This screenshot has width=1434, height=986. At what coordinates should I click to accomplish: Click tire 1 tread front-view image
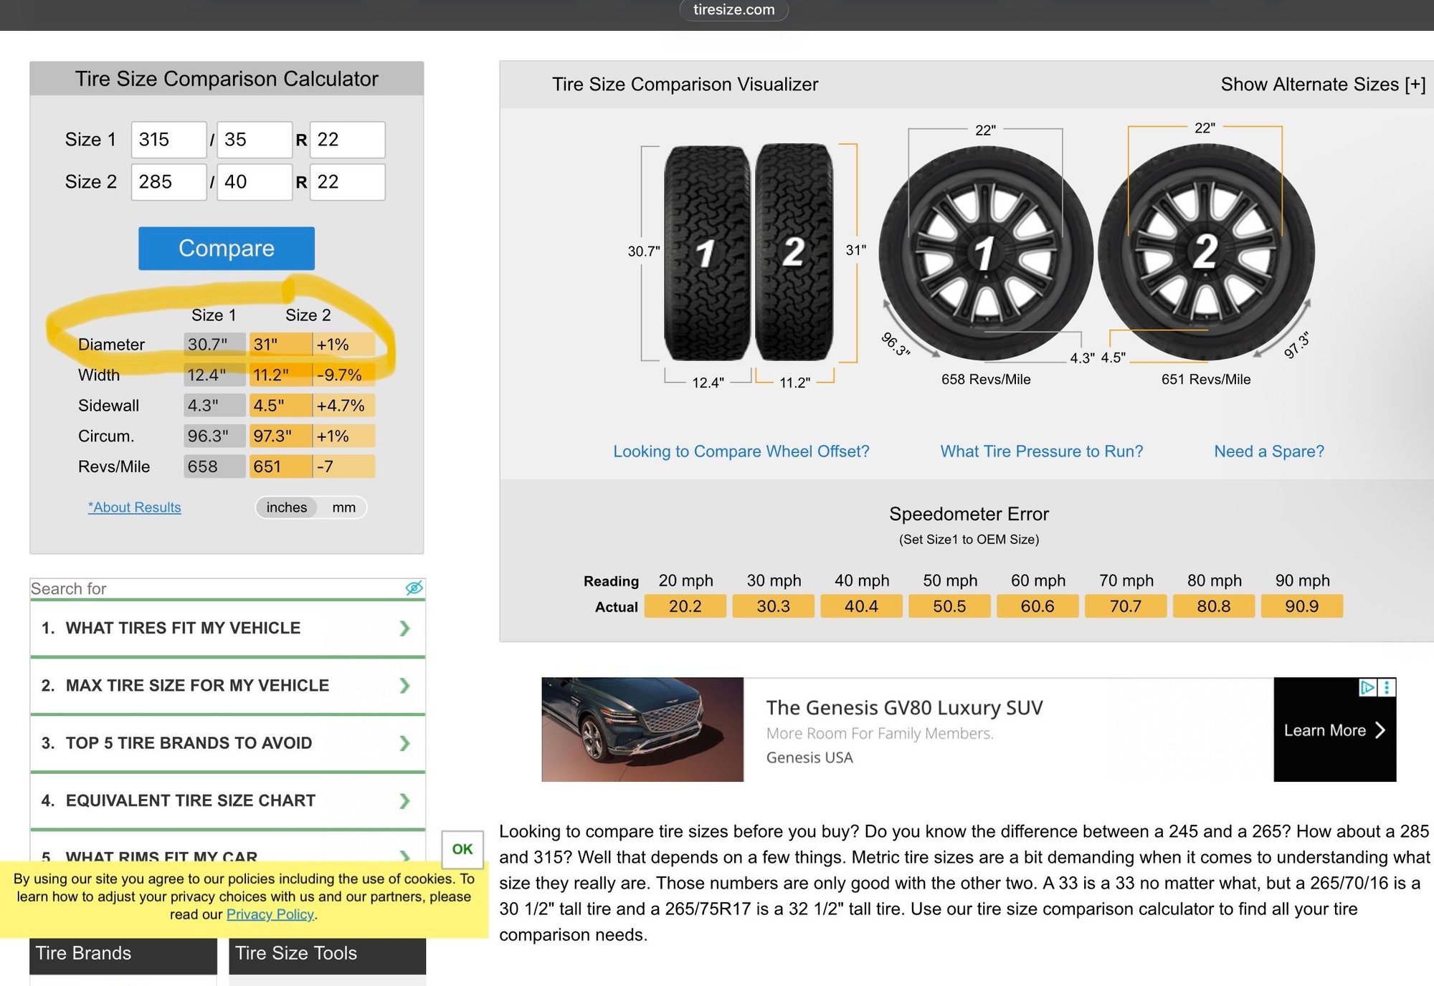pyautogui.click(x=707, y=253)
